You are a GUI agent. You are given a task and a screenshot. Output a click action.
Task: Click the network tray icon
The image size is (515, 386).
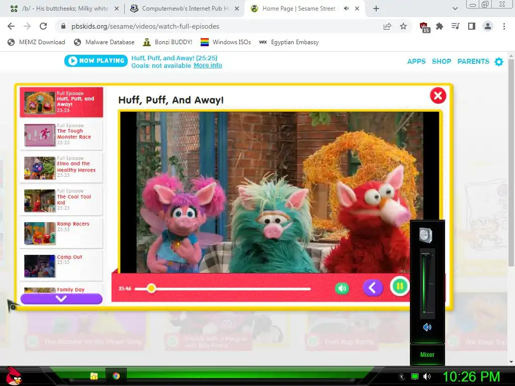tap(415, 377)
